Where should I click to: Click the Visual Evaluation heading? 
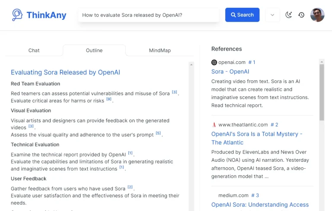[x=31, y=111]
